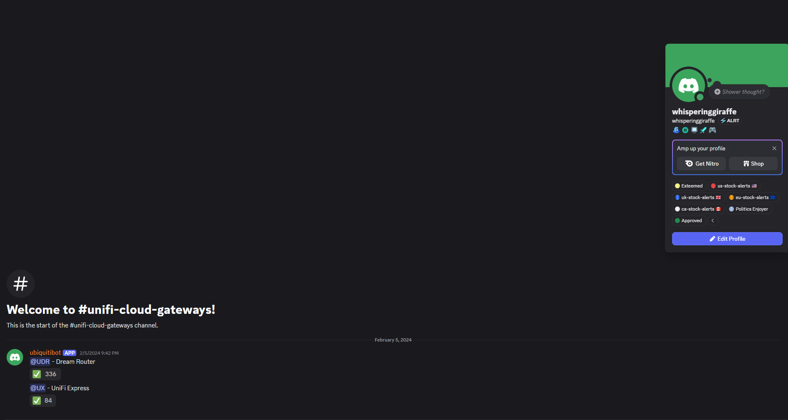Click the game controller profile badge
The height and width of the screenshot is (420, 788).
(x=713, y=130)
